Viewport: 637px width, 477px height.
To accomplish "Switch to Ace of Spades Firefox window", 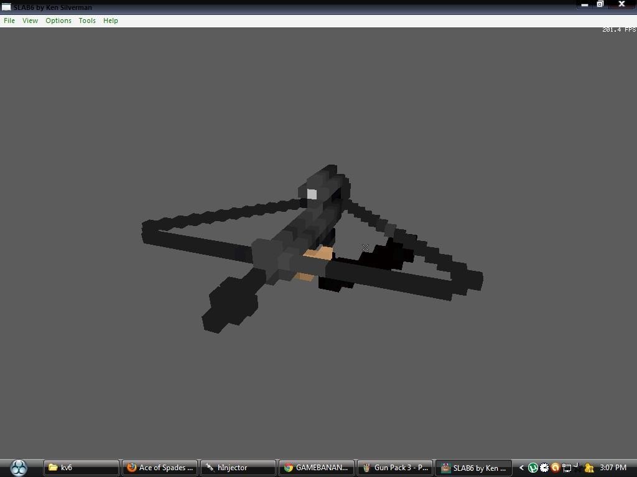I will 159,468.
